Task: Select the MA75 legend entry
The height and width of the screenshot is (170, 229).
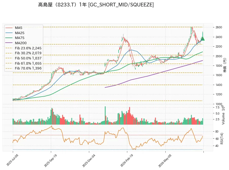Action: [19, 38]
